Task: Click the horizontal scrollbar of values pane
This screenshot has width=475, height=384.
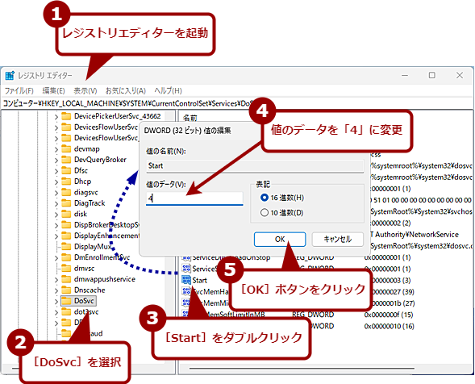Action: [x=302, y=369]
